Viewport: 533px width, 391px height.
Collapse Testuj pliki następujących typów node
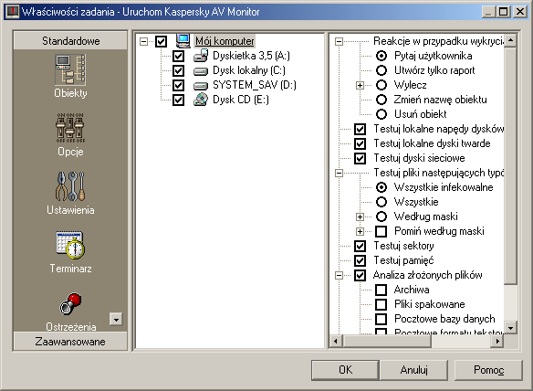(x=339, y=174)
